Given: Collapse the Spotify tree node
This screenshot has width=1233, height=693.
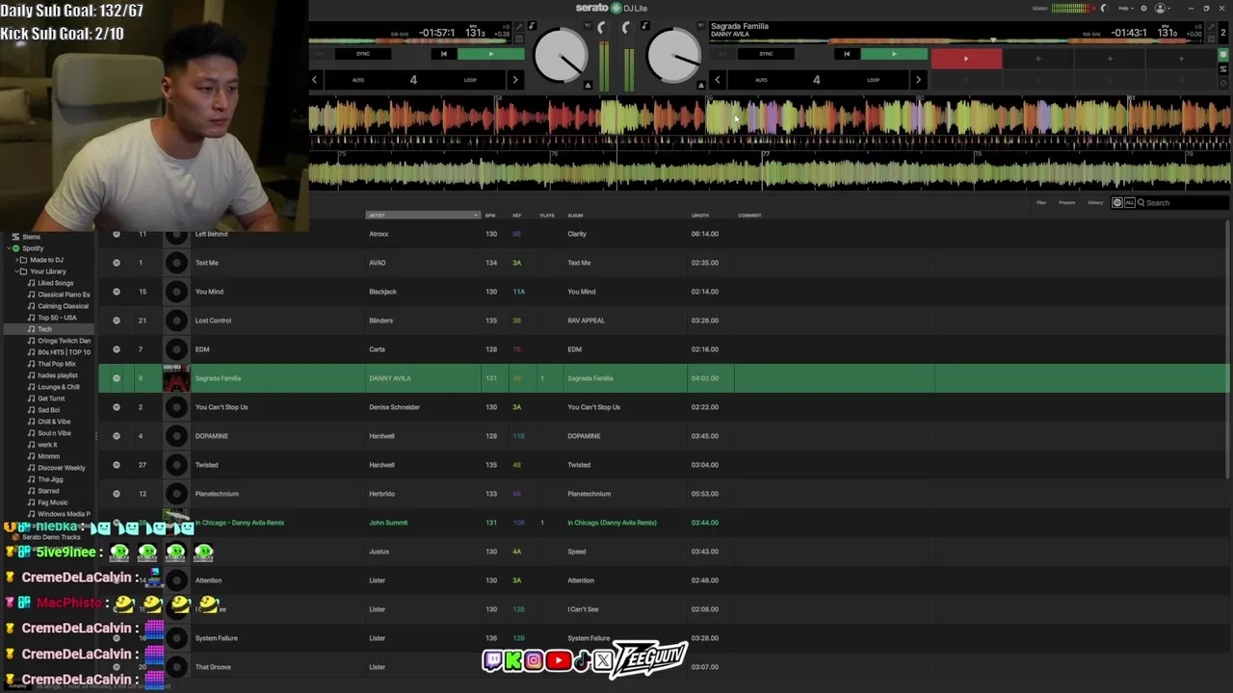Looking at the screenshot, I should pos(8,248).
